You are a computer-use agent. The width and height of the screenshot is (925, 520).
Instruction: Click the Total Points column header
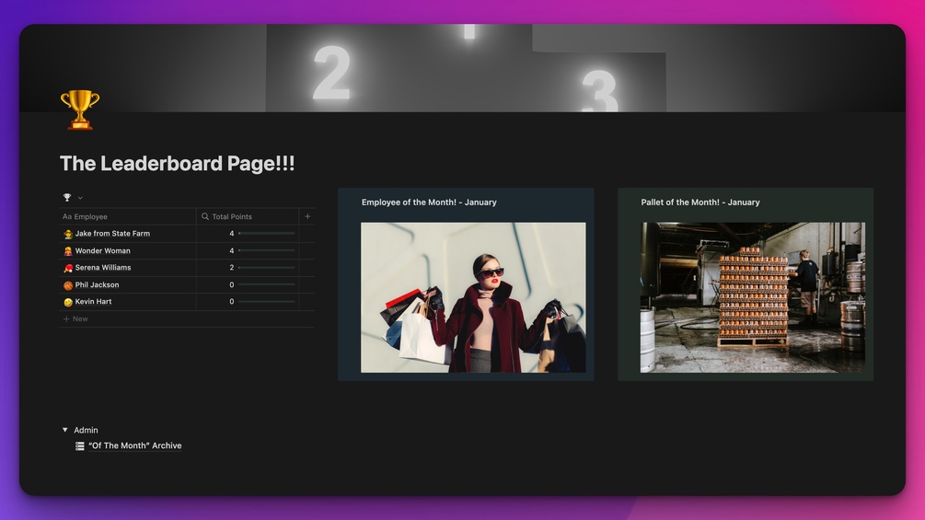click(248, 216)
